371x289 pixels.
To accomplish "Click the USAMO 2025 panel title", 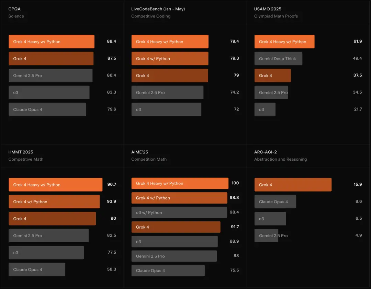I will pyautogui.click(x=268, y=9).
